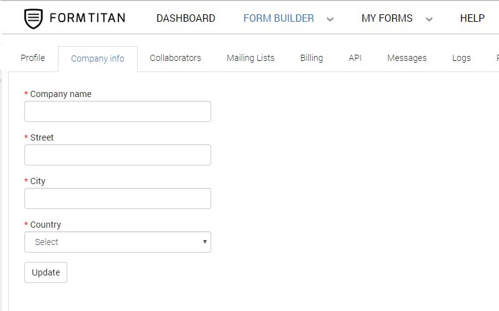
Task: Go to the Collaborators tab
Action: coord(176,58)
